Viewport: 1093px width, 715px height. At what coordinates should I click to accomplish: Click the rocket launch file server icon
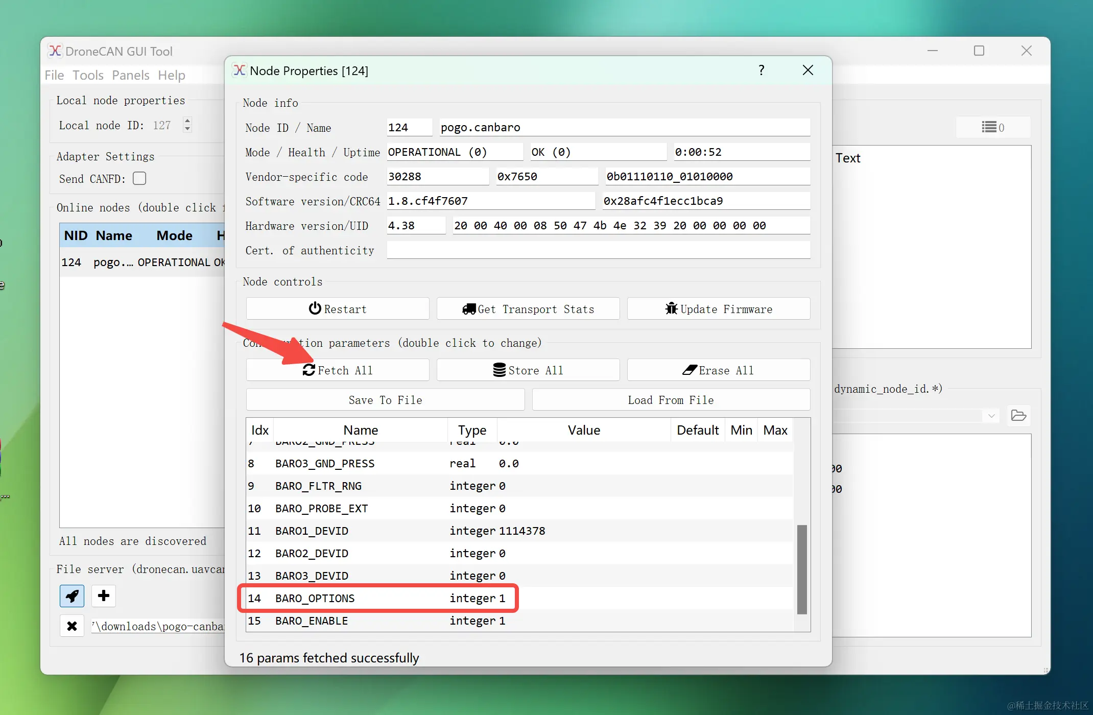tap(72, 596)
